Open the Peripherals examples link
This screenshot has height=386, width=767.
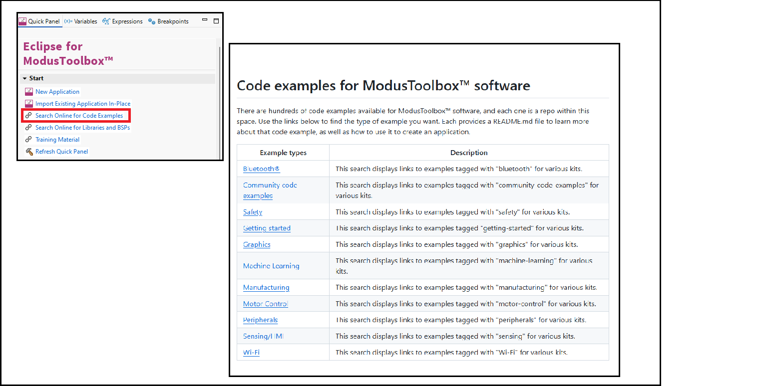point(260,320)
